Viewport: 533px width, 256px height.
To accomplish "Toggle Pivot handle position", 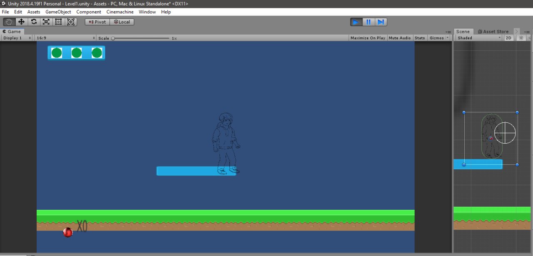I will [97, 22].
